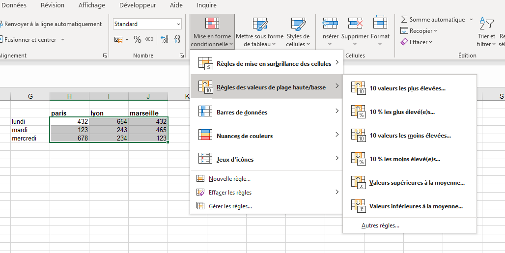This screenshot has height=253, width=505.
Task: Click the Format cells icon
Action: coord(380,24)
